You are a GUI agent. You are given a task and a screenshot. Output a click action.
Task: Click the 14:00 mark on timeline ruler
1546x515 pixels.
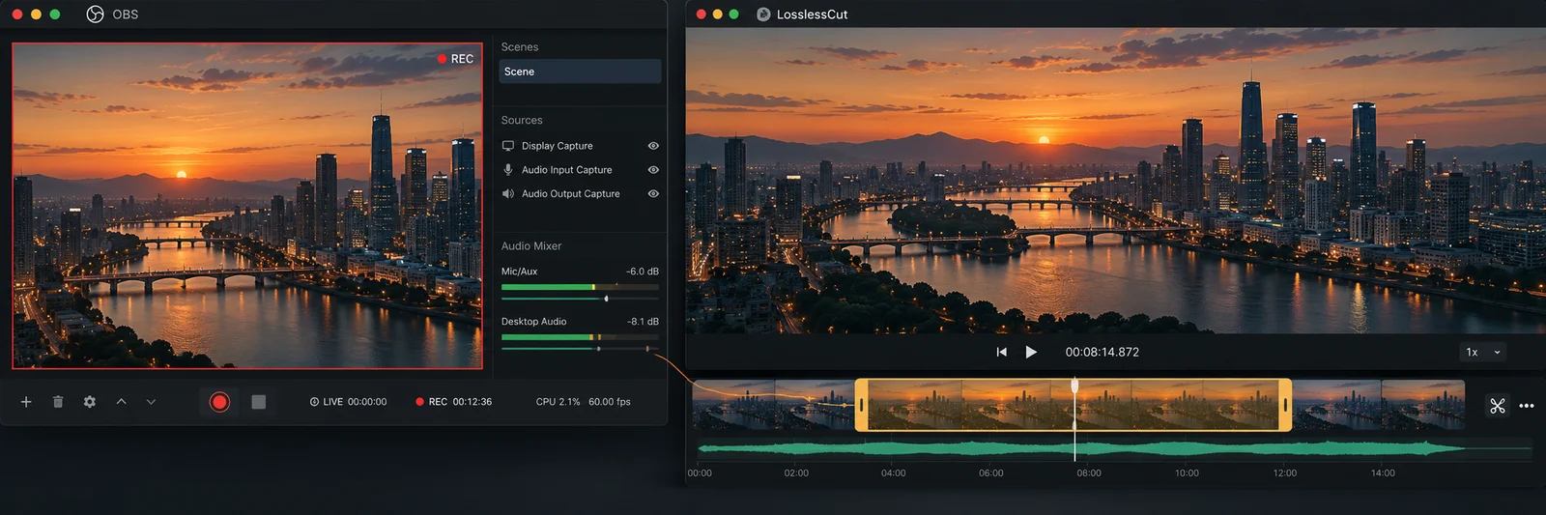(x=1383, y=473)
